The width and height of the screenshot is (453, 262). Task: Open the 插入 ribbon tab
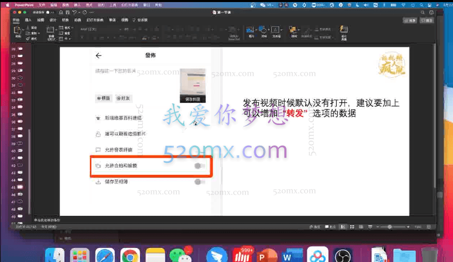28,21
